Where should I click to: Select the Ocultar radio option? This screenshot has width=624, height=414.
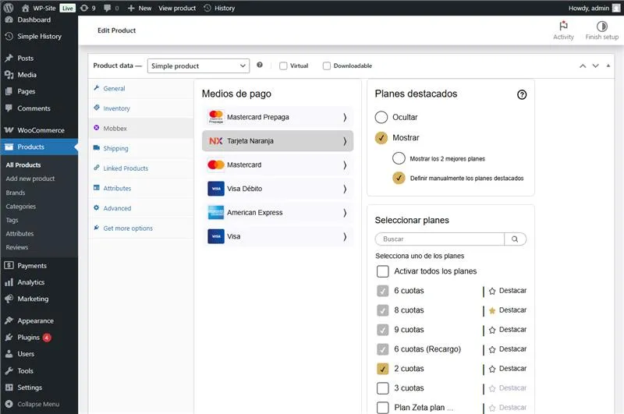pos(381,117)
